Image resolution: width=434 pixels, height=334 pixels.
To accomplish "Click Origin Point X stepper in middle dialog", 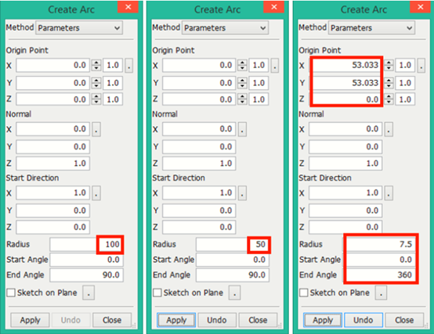I will 243,65.
